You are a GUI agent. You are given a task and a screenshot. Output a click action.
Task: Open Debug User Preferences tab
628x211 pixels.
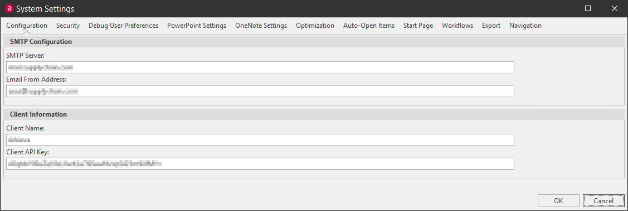[123, 26]
